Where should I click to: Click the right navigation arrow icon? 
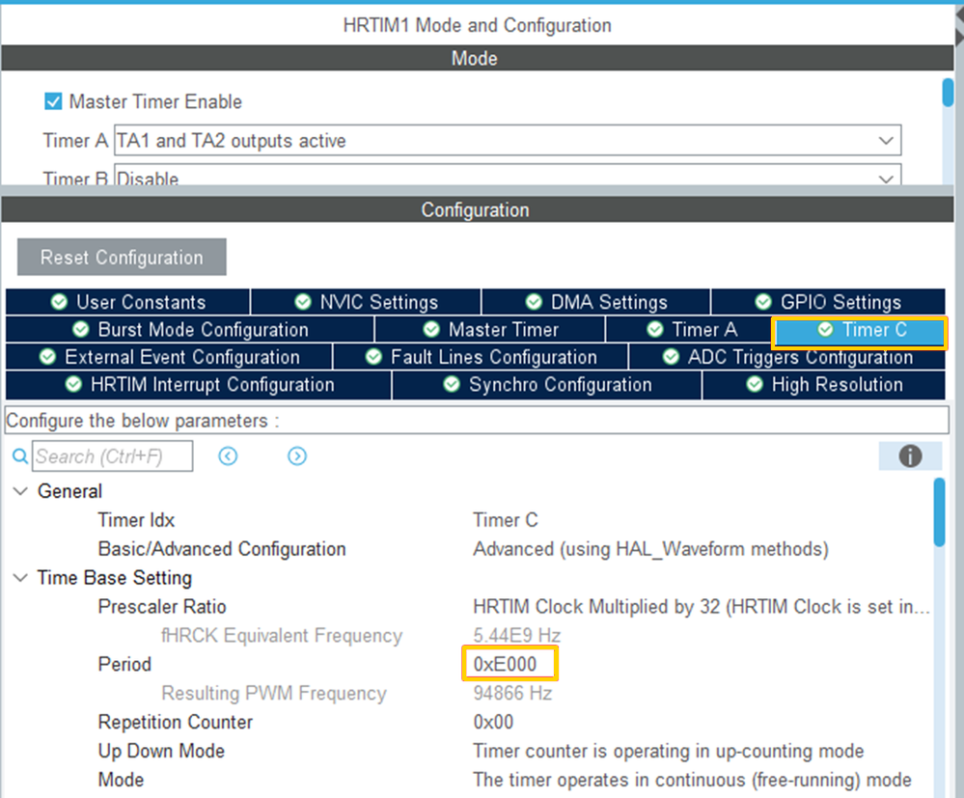pos(297,455)
